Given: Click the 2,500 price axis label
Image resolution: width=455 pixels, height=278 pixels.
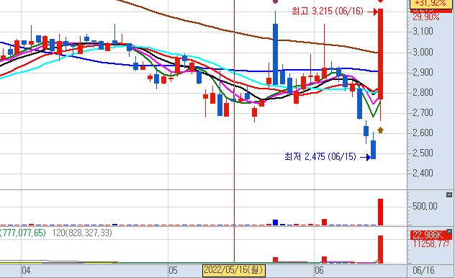Looking at the screenshot, I should pos(423,153).
